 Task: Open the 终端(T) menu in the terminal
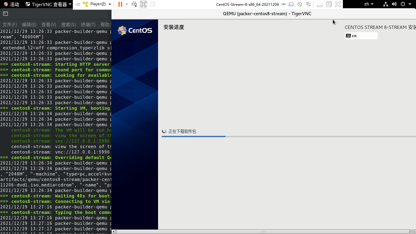coord(88,24)
